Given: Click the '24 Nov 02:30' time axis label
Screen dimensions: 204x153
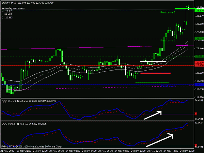Looking at the screenshot, I should coord(73,151).
